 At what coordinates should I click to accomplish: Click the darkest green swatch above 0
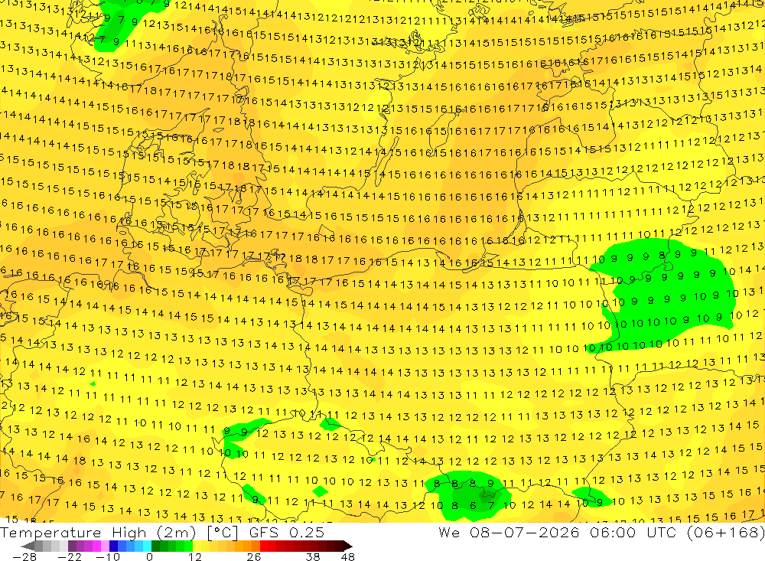[x=155, y=546]
